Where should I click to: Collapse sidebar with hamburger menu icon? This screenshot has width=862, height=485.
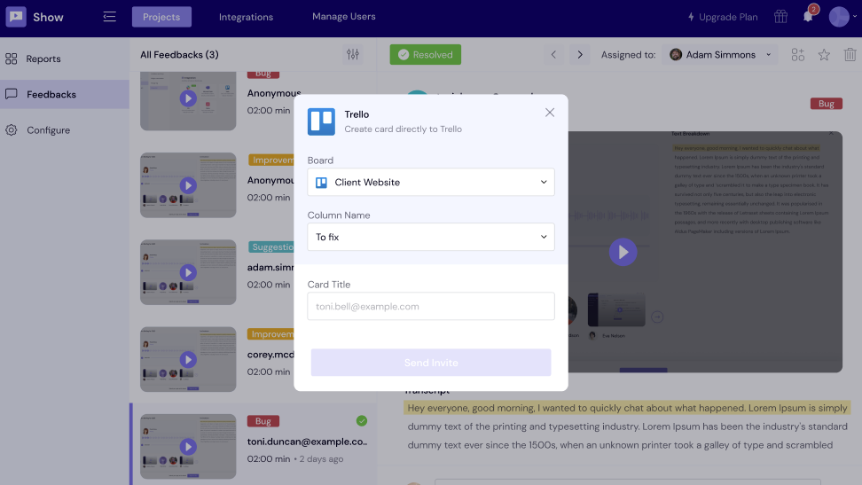click(110, 17)
